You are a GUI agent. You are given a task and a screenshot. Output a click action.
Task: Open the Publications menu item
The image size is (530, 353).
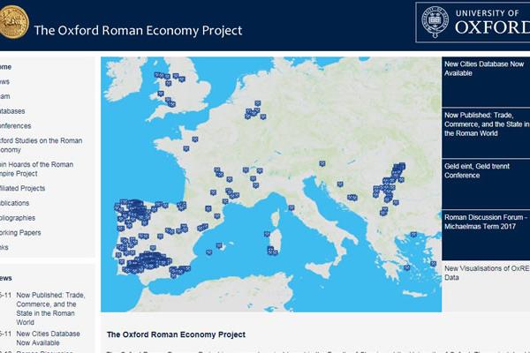point(14,203)
